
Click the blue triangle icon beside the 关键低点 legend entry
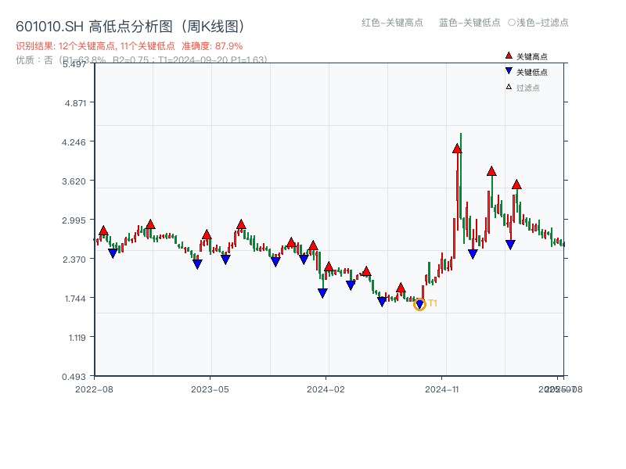[x=509, y=71]
